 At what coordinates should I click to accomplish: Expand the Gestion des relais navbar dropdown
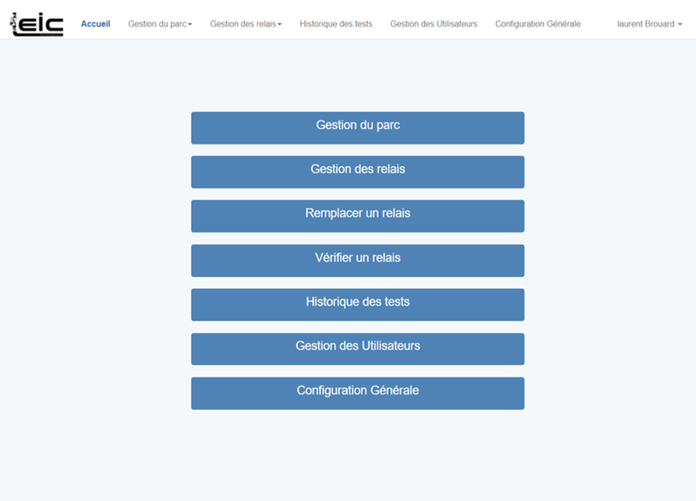click(x=246, y=24)
